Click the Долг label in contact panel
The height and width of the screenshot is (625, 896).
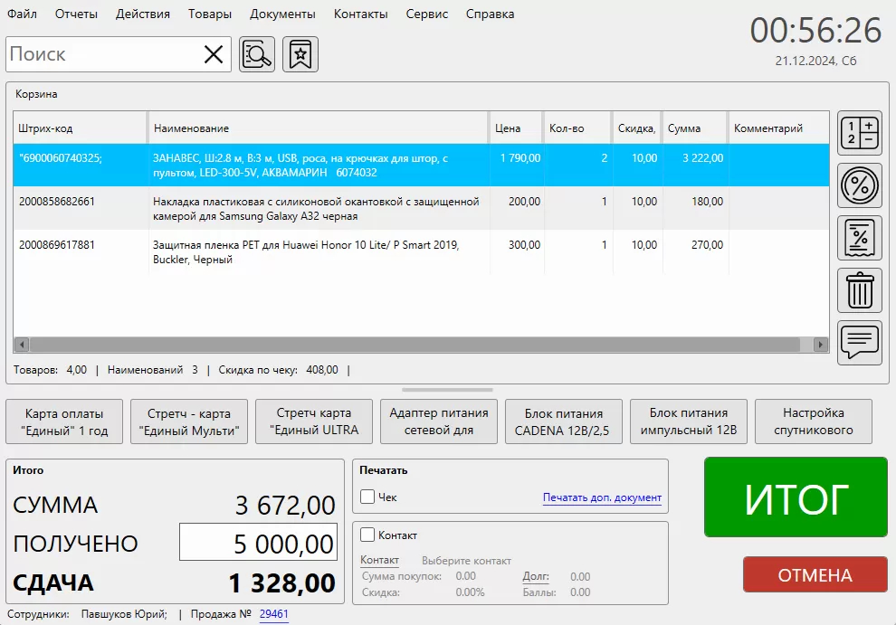click(x=536, y=576)
